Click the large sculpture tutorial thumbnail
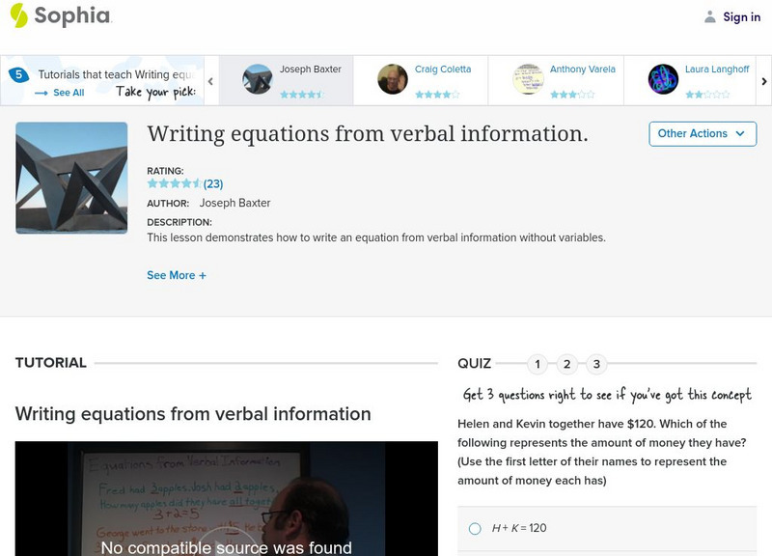Image resolution: width=772 pixels, height=556 pixels. (71, 178)
